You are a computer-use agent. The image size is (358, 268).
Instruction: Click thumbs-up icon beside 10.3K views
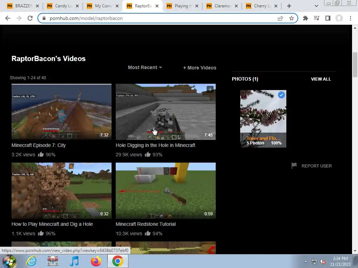coord(148,233)
